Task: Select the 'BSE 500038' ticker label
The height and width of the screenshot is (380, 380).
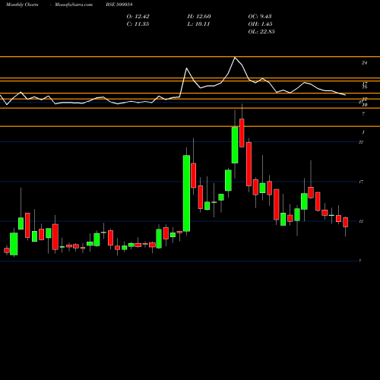Action: [x=119, y=5]
